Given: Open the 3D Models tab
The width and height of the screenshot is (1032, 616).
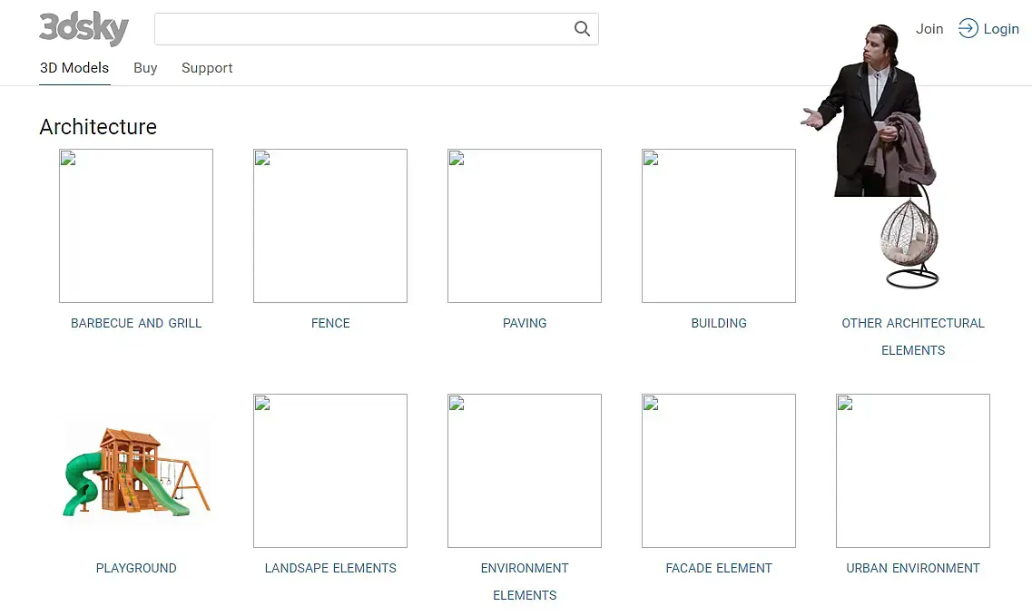Looking at the screenshot, I should (x=74, y=68).
